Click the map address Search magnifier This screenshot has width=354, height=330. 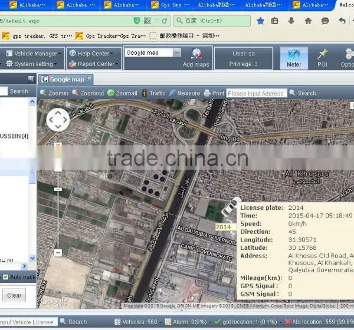[x=292, y=93]
